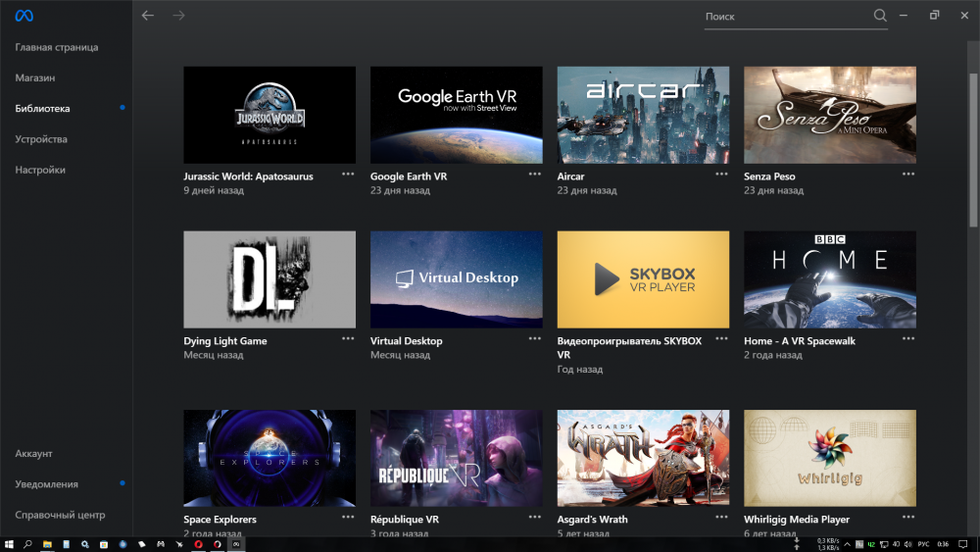The height and width of the screenshot is (552, 980).
Task: Open options for Jurassic World: Apatosaurus
Action: coord(348,175)
